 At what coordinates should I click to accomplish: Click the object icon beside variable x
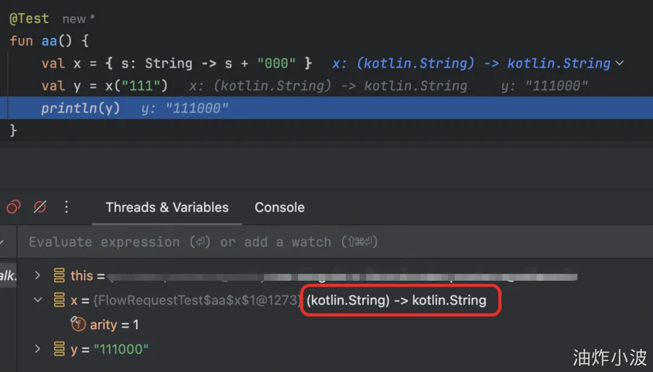59,300
